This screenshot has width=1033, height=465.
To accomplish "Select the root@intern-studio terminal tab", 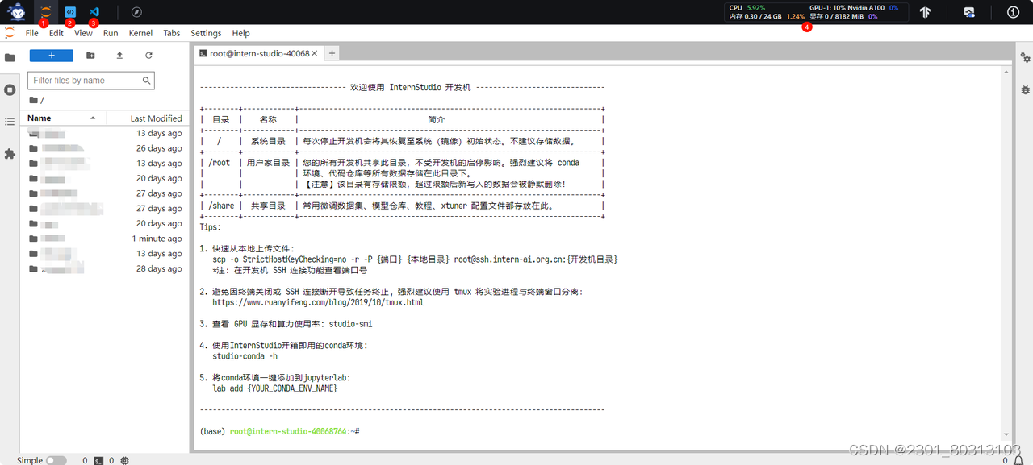I will click(258, 53).
